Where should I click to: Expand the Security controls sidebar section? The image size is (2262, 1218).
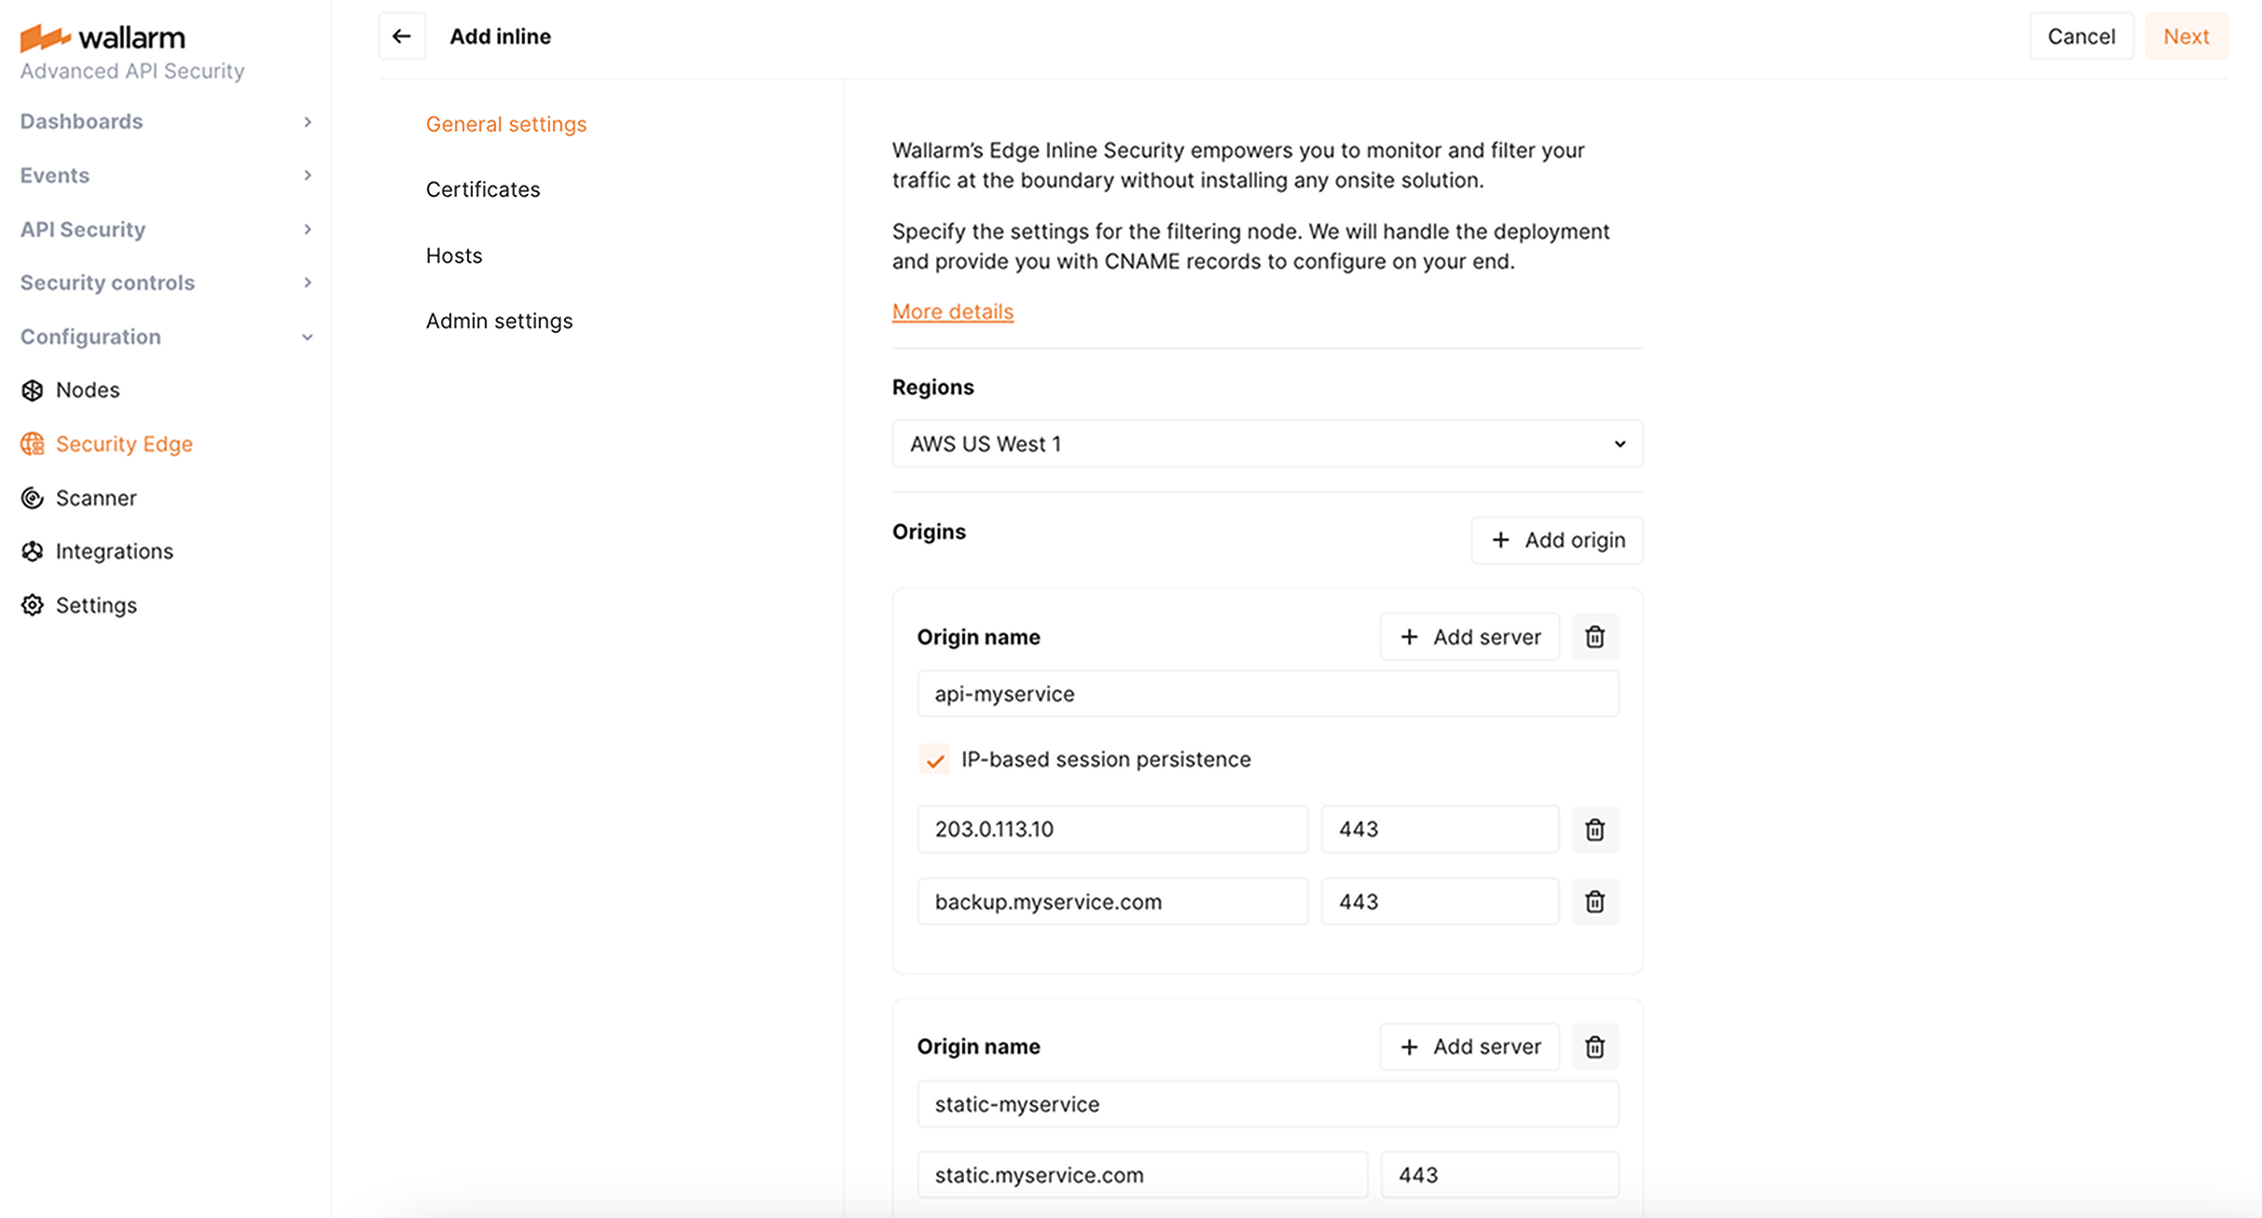click(166, 283)
